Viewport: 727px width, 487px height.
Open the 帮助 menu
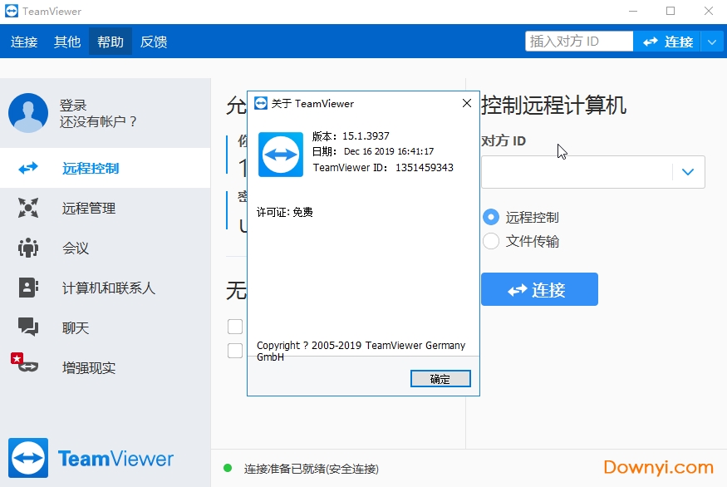[x=109, y=42]
